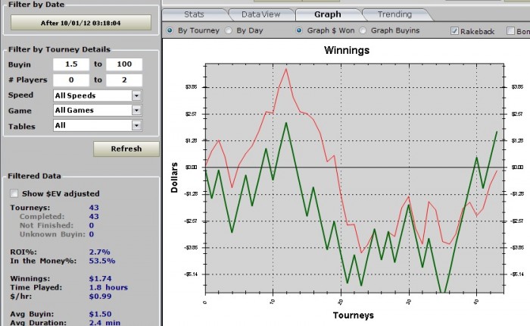Uncheck the Rakeback checkbox

(454, 31)
